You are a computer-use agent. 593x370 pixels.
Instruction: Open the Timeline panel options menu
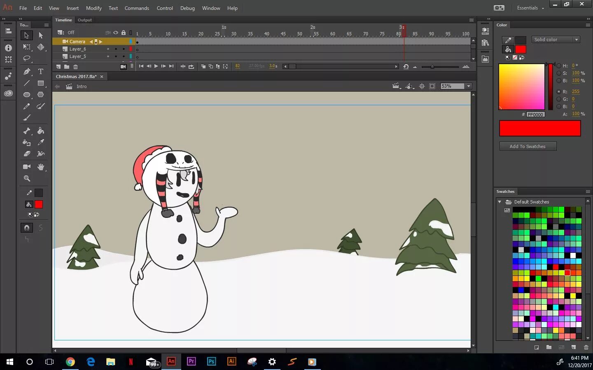(472, 20)
